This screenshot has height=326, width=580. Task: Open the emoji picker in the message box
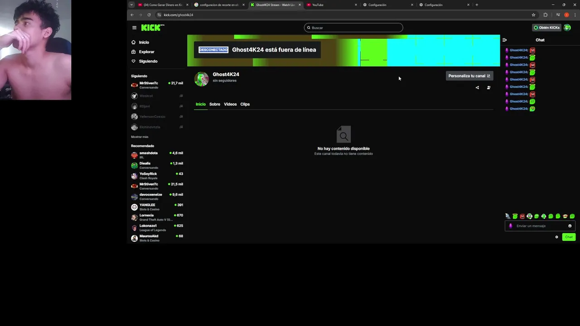tap(570, 226)
